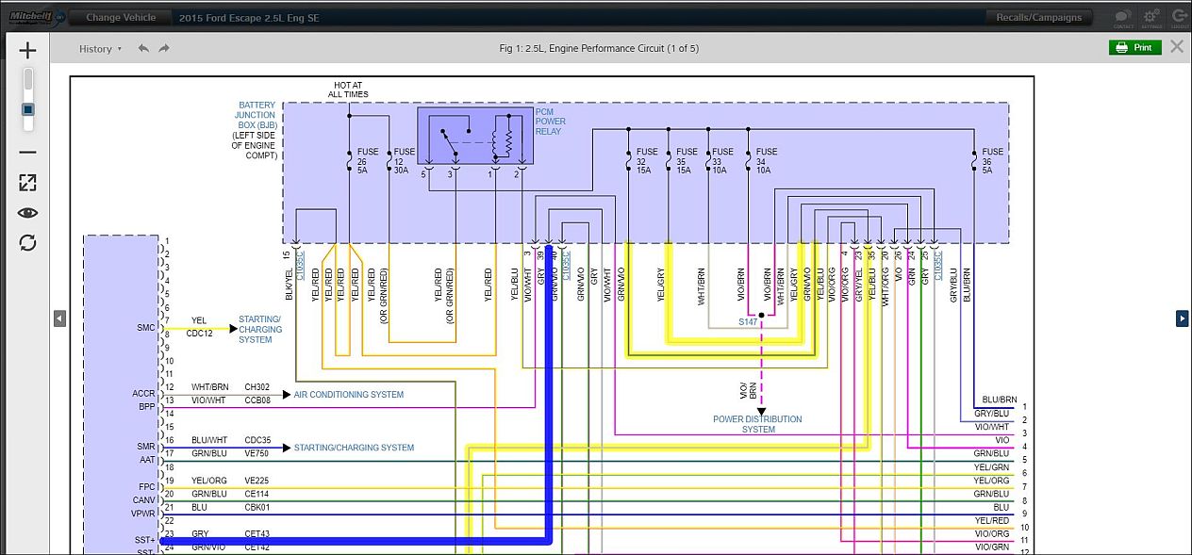The height and width of the screenshot is (555, 1192).
Task: Click the Mitchell logo in top bar
Action: point(28,14)
